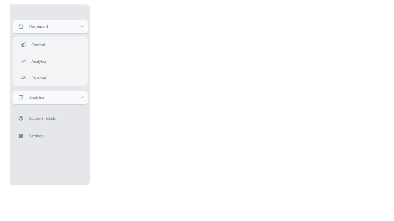Screen dimensions: 394x221
Task: Click the chart square icon of Analytics section
Action: (x=21, y=97)
